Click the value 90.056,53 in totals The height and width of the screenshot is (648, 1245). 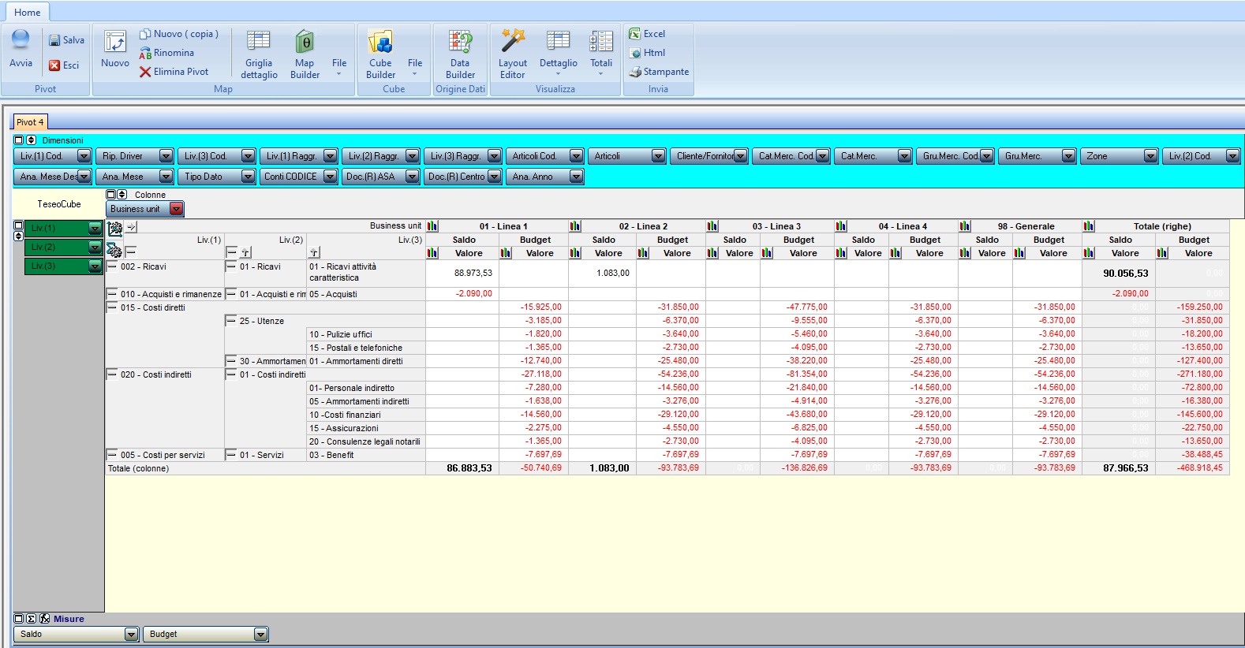point(1125,274)
